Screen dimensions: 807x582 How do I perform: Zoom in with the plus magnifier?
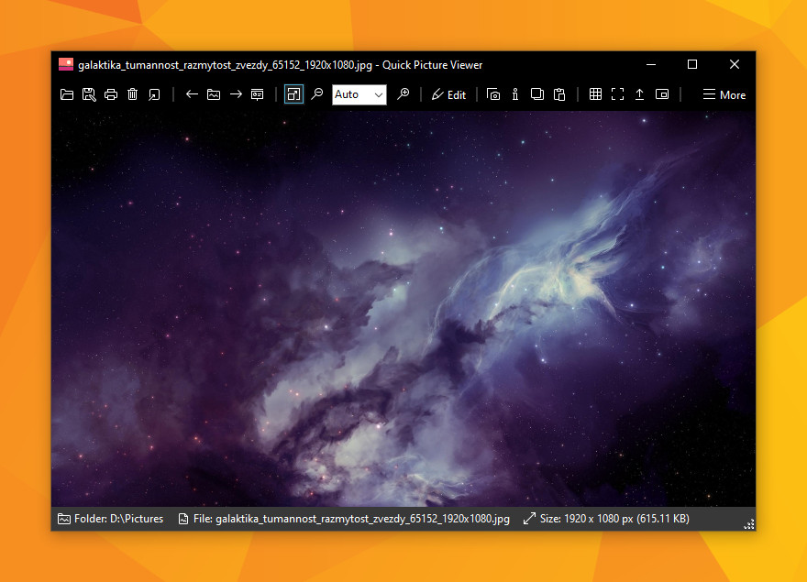[x=403, y=94]
